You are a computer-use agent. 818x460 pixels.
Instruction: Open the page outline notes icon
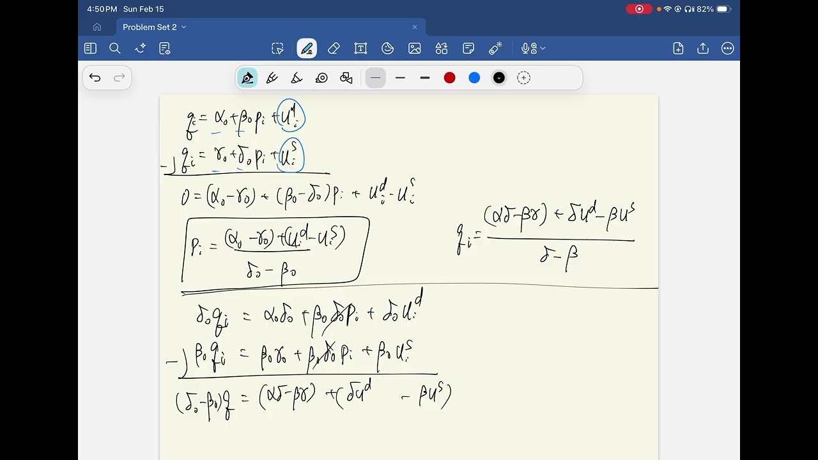point(165,49)
